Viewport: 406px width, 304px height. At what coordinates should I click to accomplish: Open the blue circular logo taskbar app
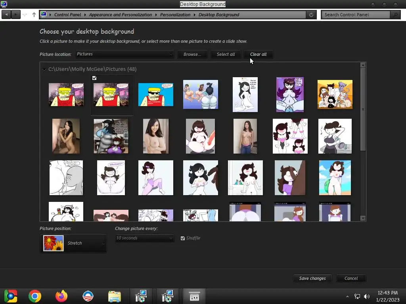point(88,296)
